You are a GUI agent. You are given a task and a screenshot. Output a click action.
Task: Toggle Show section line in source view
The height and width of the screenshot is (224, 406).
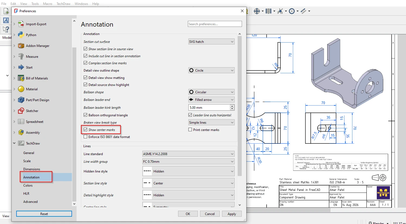click(x=86, y=49)
